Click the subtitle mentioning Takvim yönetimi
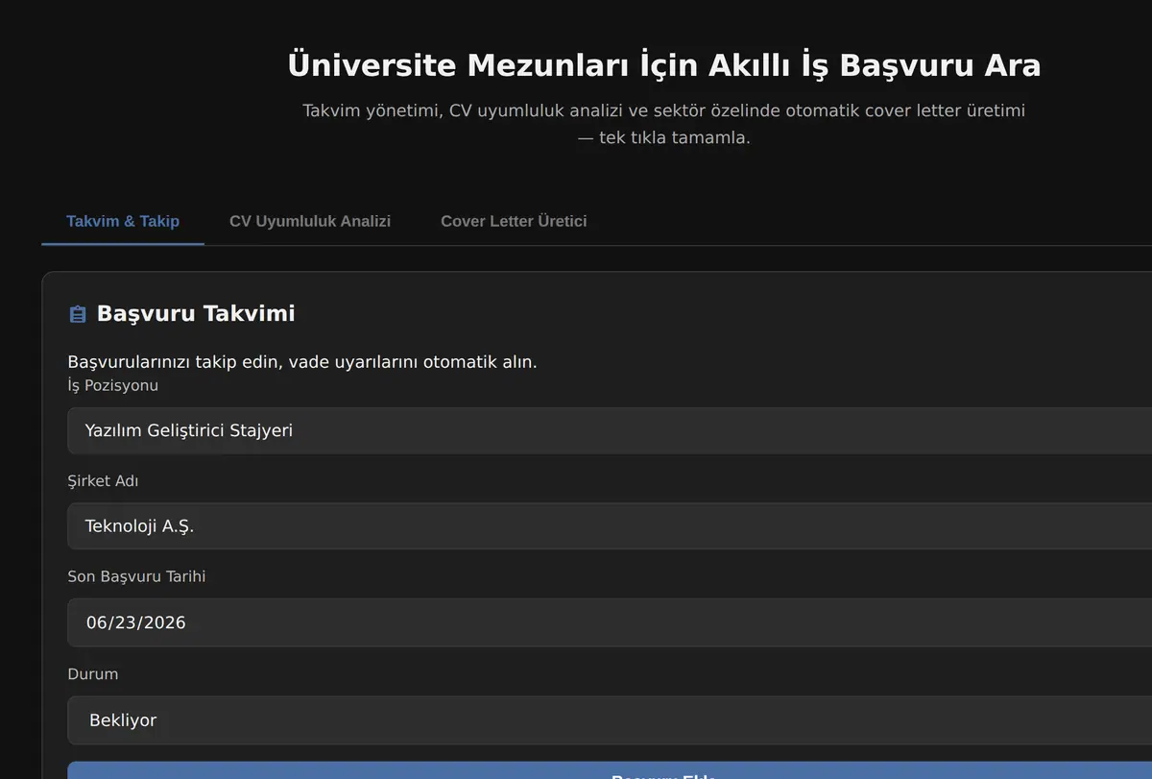 (x=664, y=124)
